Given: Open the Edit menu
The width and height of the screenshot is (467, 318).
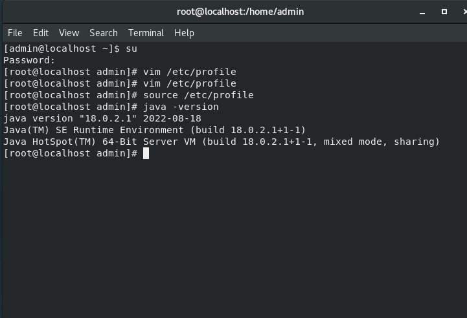Looking at the screenshot, I should (x=41, y=33).
